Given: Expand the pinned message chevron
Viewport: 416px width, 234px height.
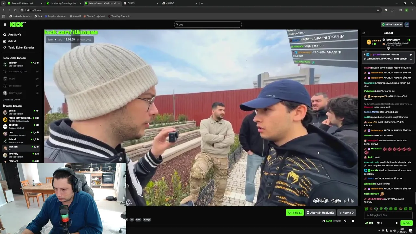Looking at the screenshot, I should coord(411,59).
